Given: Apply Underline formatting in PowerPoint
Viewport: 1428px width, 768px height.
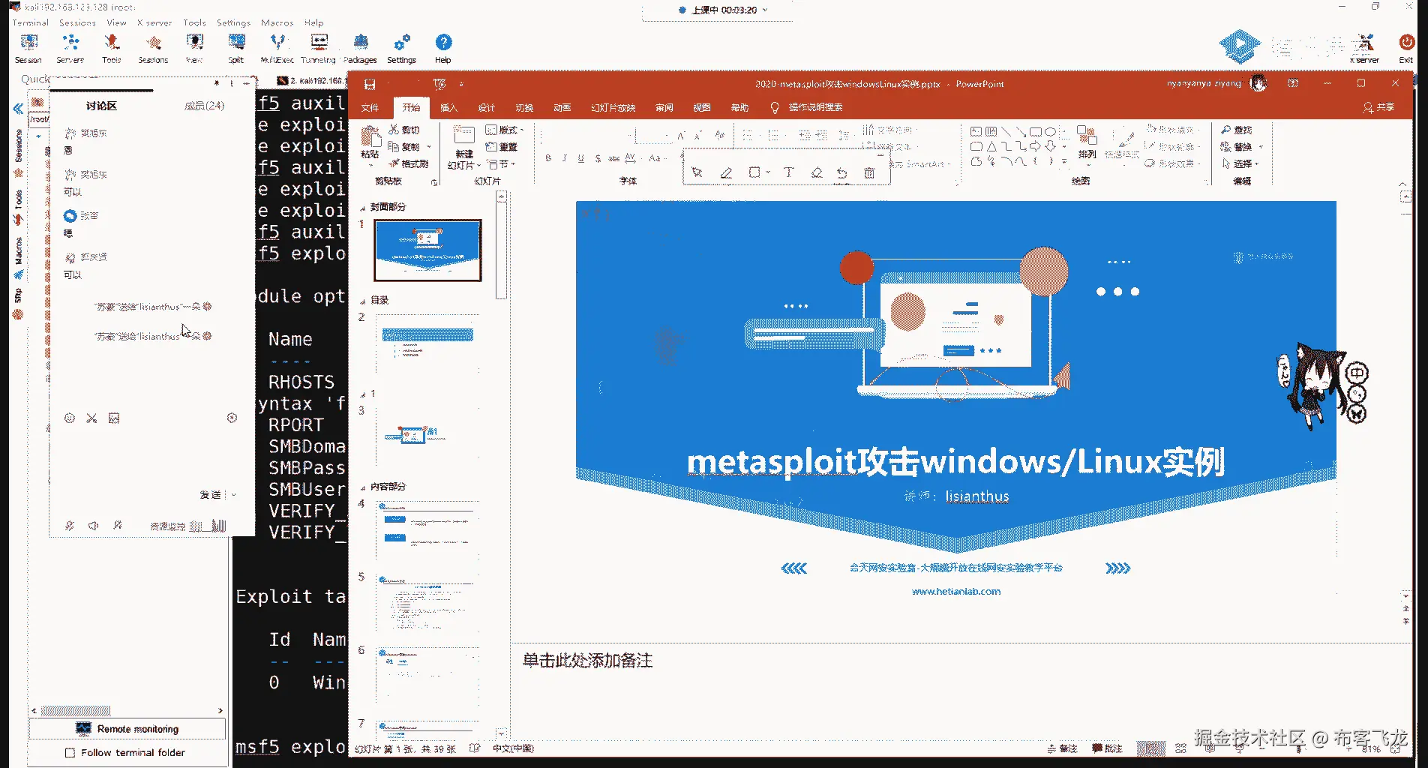Looking at the screenshot, I should click(x=580, y=158).
